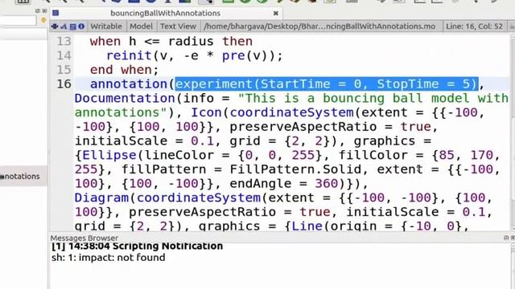Click the Scripting Notification message heading
The width and height of the screenshot is (515, 289).
click(138, 246)
